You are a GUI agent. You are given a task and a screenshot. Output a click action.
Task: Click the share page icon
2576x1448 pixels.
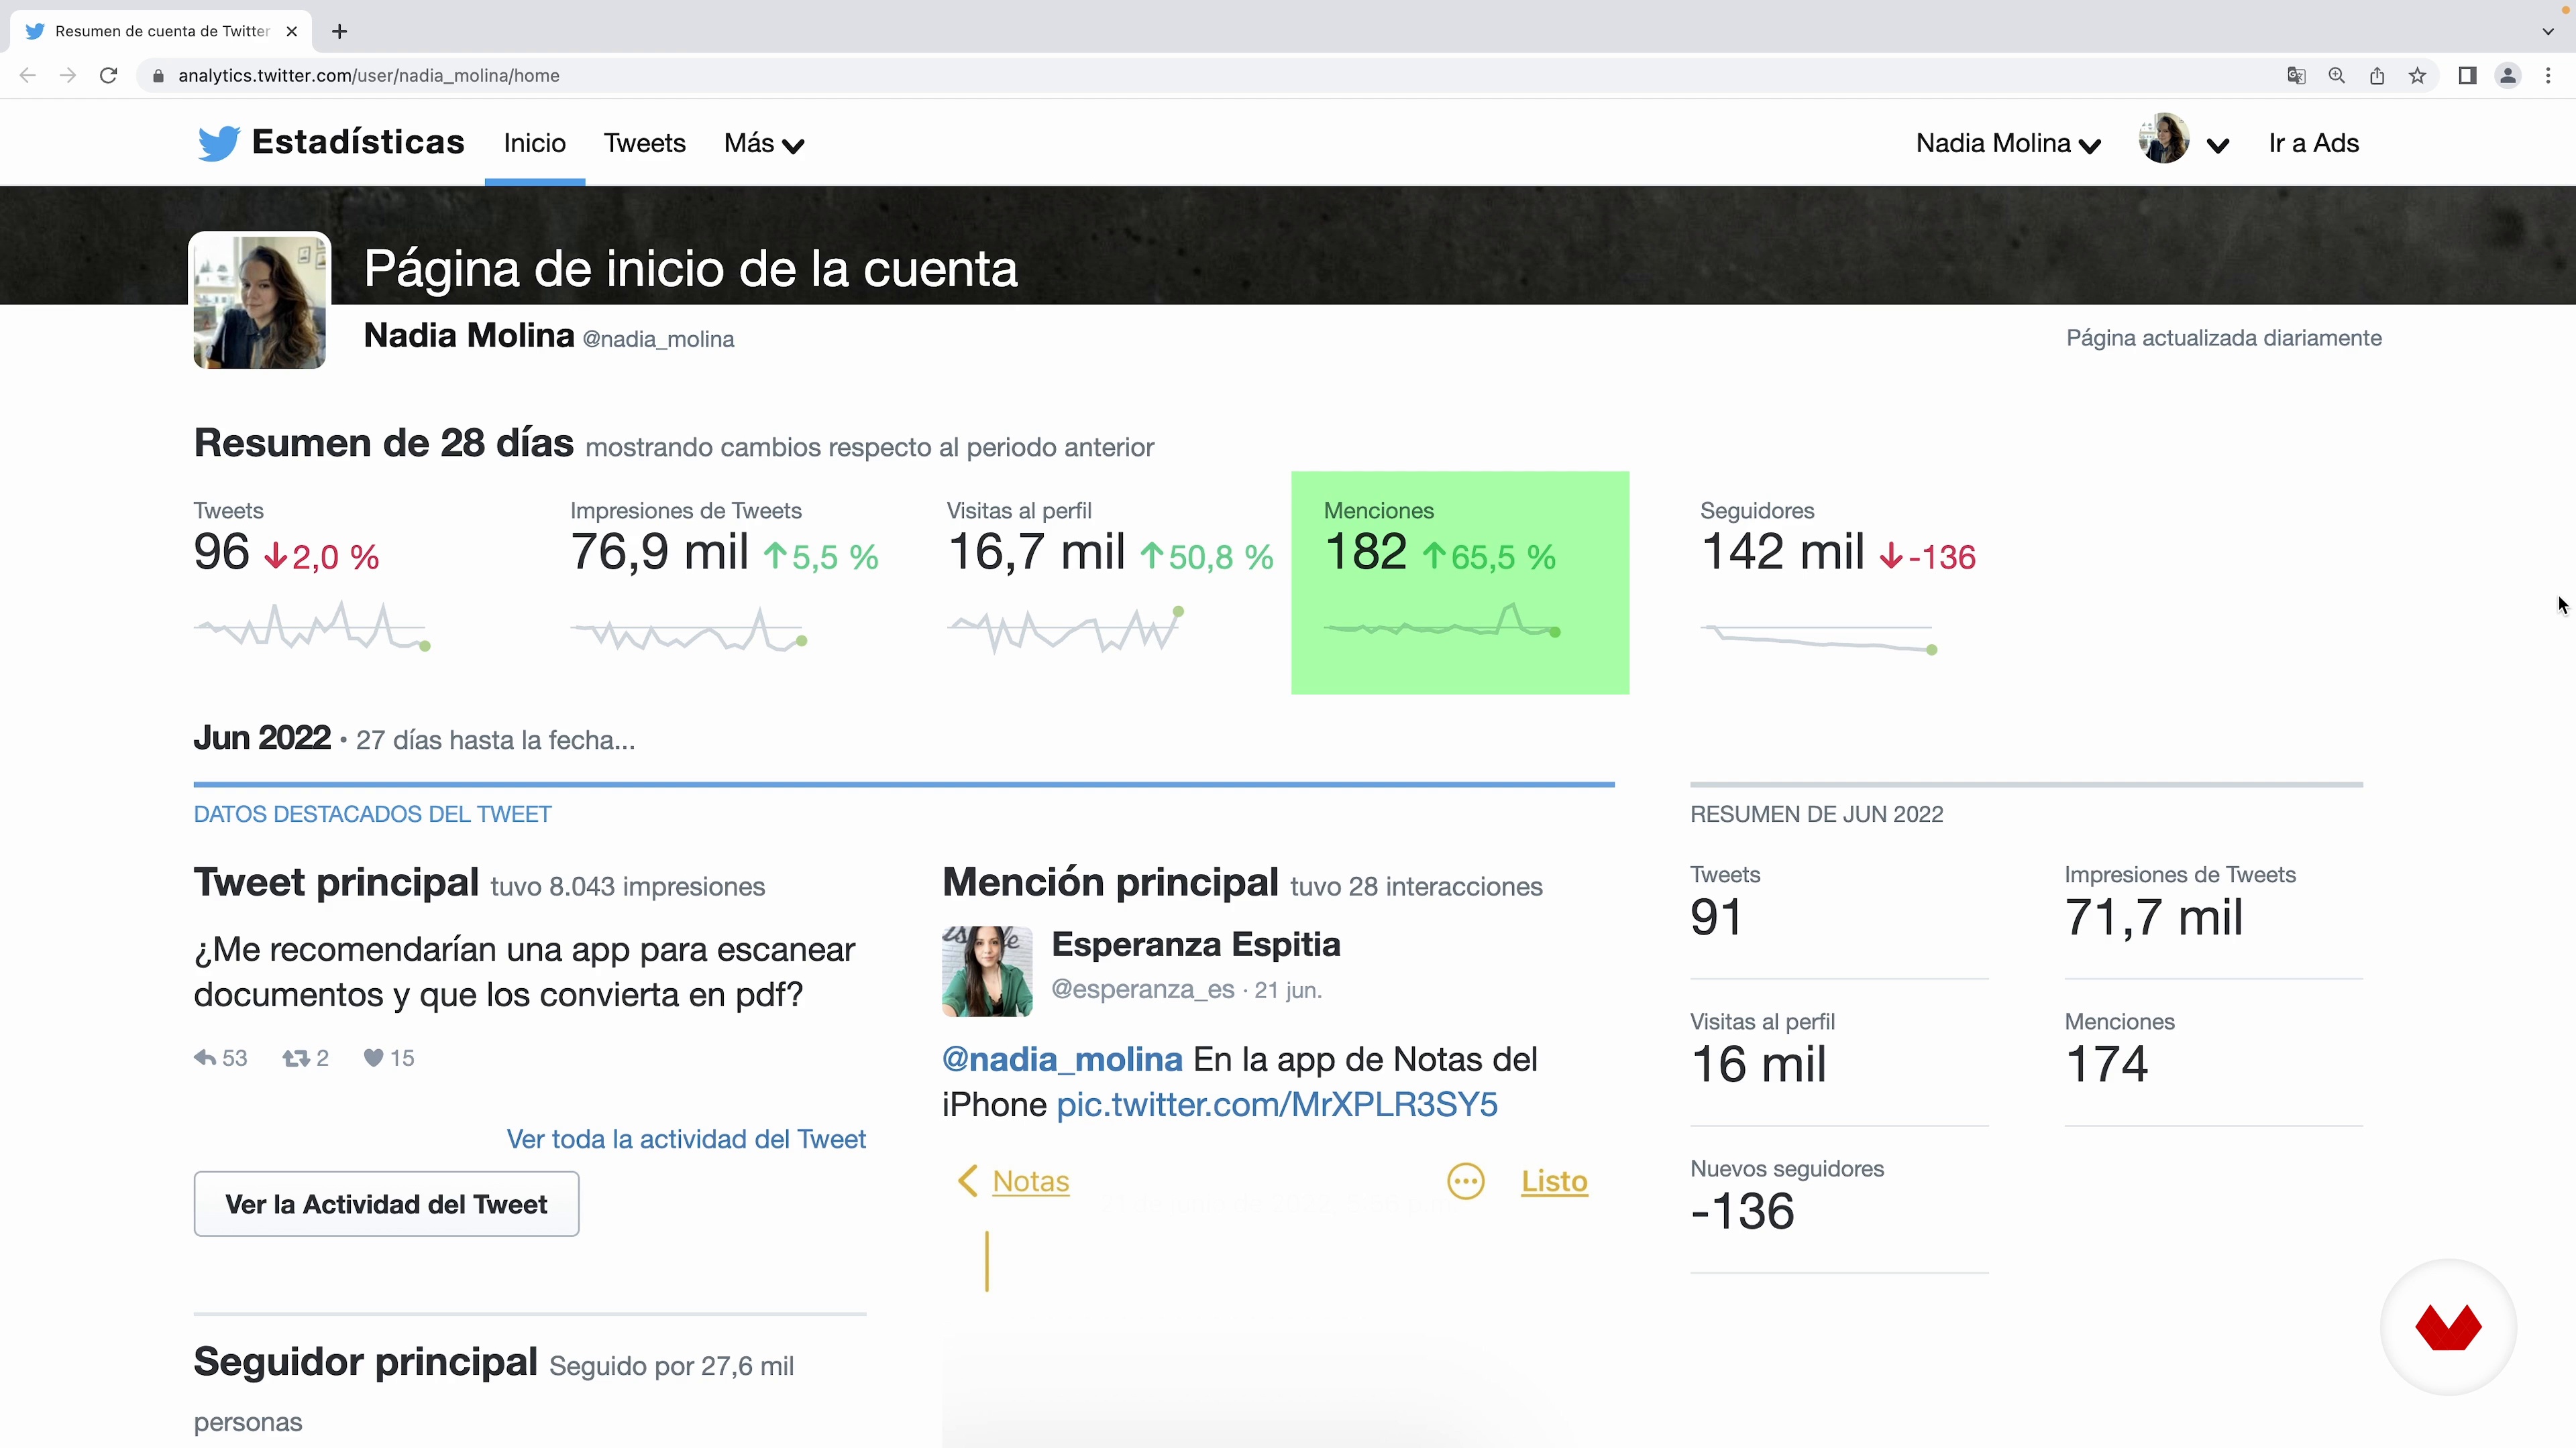2377,76
